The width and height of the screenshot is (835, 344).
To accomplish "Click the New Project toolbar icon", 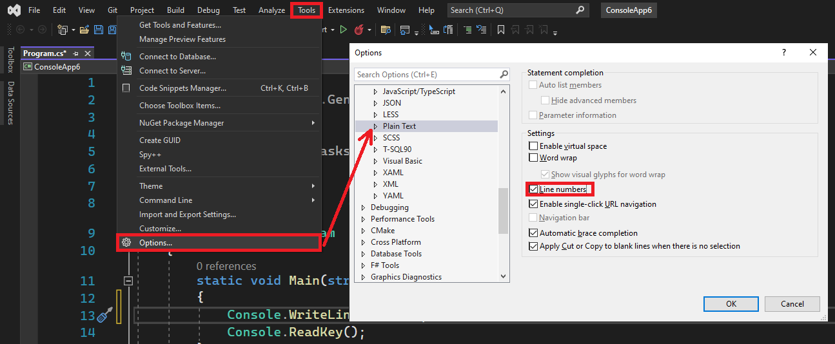I will tap(62, 30).
